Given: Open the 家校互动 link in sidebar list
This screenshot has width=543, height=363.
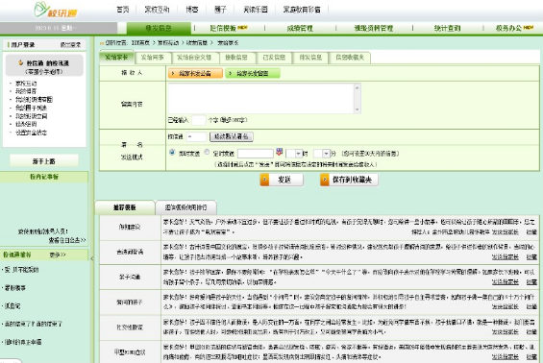Looking at the screenshot, I should pyautogui.click(x=26, y=84).
